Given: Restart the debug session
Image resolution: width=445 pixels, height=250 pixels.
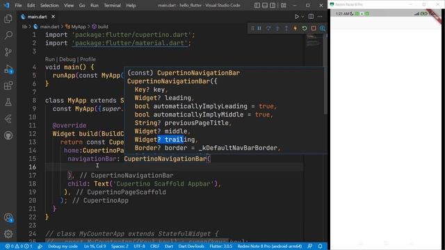Looking at the screenshot, I should click(305, 28).
